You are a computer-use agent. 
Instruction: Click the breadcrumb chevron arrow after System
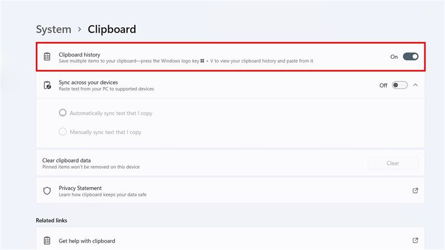coord(80,29)
